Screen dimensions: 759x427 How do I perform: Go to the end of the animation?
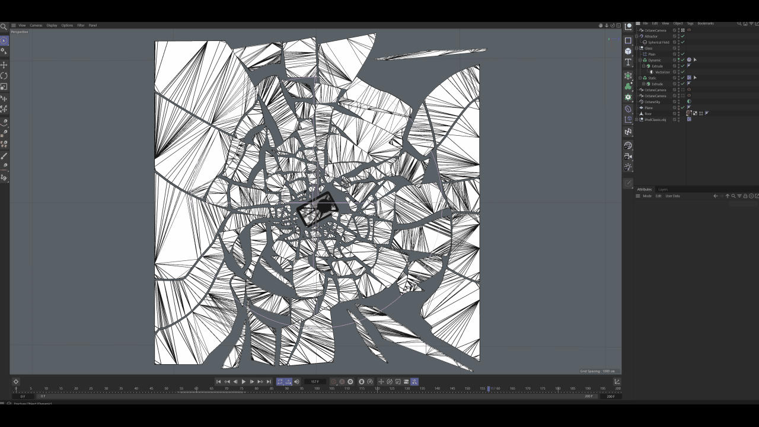pyautogui.click(x=269, y=382)
